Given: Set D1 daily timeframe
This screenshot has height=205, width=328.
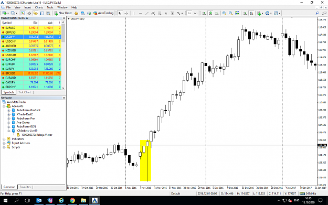Looking at the screenshot, I should point(189,13).
